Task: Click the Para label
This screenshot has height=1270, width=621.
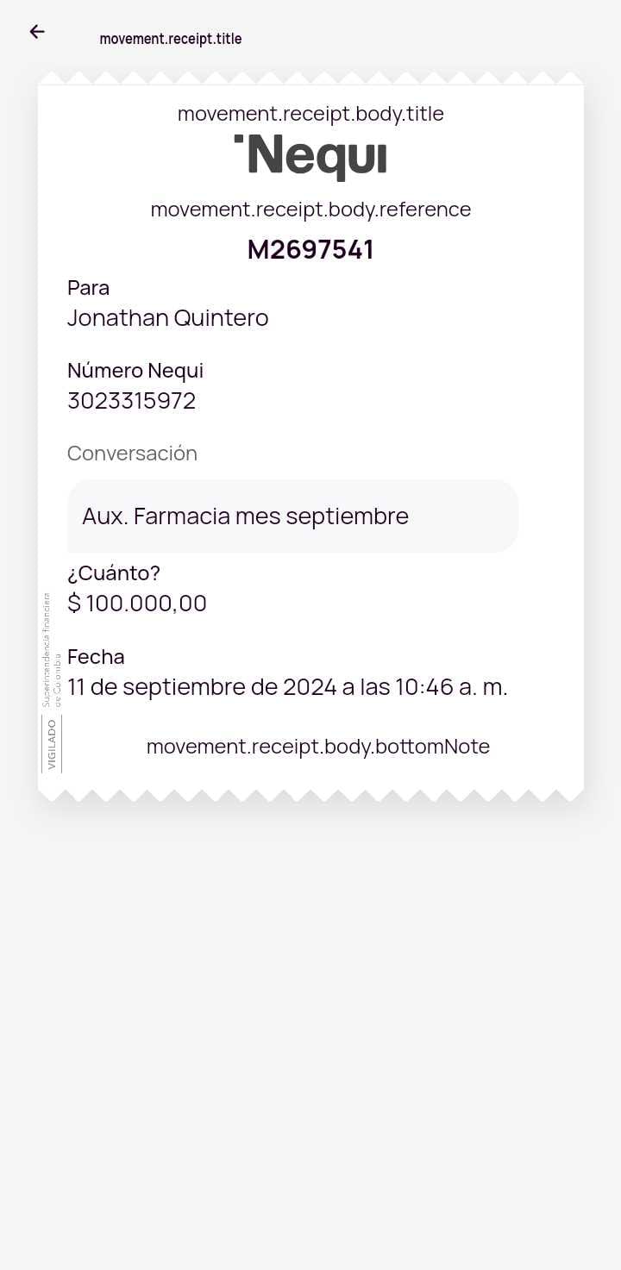Action: pyautogui.click(x=88, y=288)
